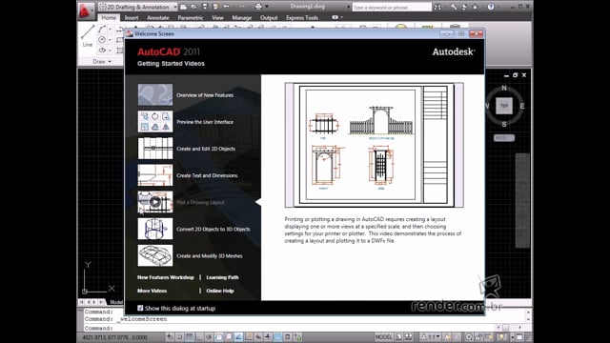This screenshot has height=343, width=610.
Task: Open the Communication Center satellite icon
Action: point(464,7)
